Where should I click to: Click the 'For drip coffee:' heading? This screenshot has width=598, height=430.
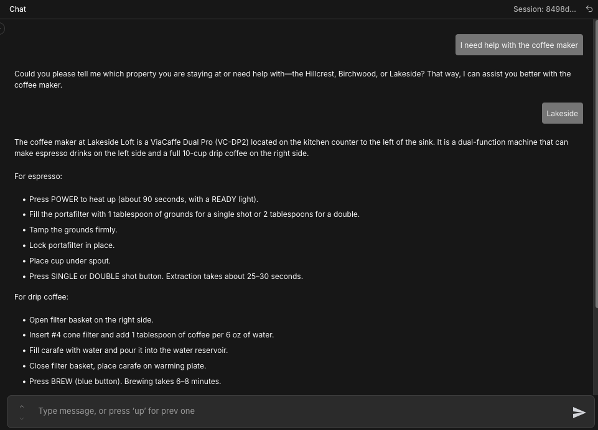41,297
